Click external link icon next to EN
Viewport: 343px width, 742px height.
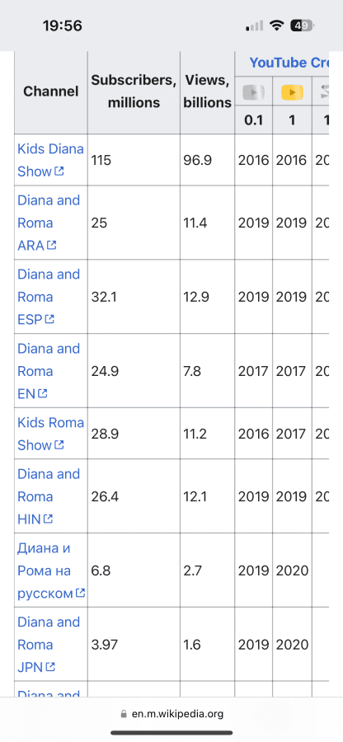point(43,393)
